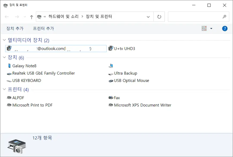Click the 하드웨어 및 소리 breadcrumb
The width and height of the screenshot is (233, 157).
click(63, 17)
